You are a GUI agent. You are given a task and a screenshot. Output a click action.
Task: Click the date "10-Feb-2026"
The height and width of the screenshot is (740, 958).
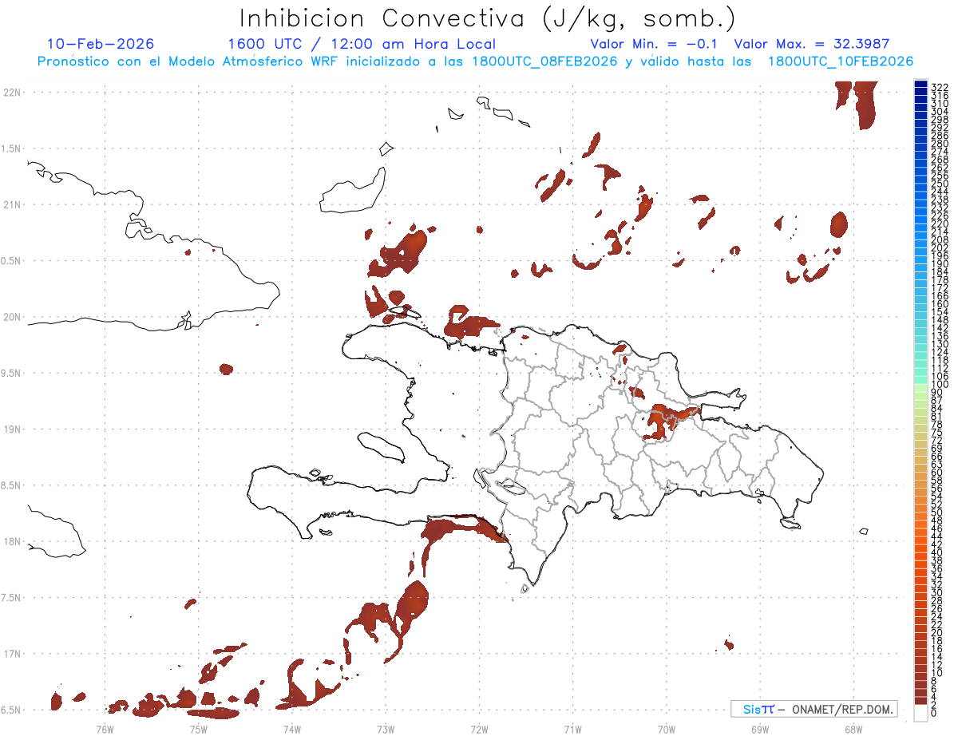point(101,44)
